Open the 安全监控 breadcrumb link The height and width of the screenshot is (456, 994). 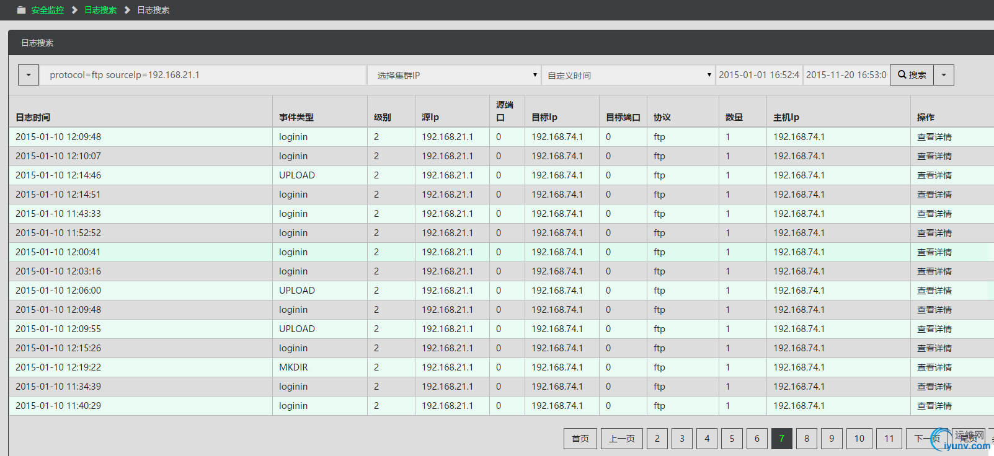(48, 10)
